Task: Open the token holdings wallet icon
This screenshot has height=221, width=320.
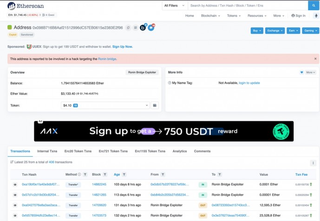Action: (x=155, y=105)
